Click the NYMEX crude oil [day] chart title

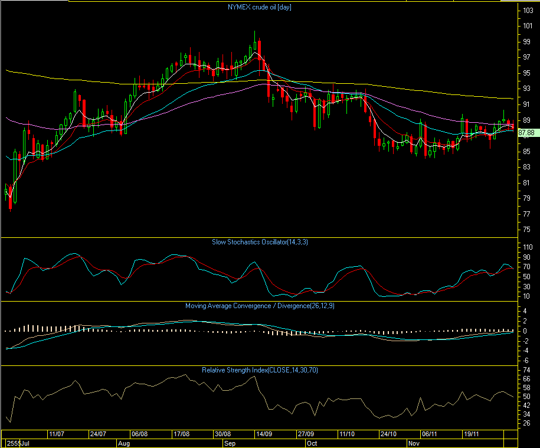coord(260,7)
